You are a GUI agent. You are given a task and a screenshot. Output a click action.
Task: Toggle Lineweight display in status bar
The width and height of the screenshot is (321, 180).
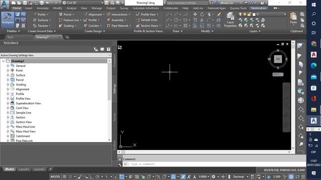click(131, 176)
